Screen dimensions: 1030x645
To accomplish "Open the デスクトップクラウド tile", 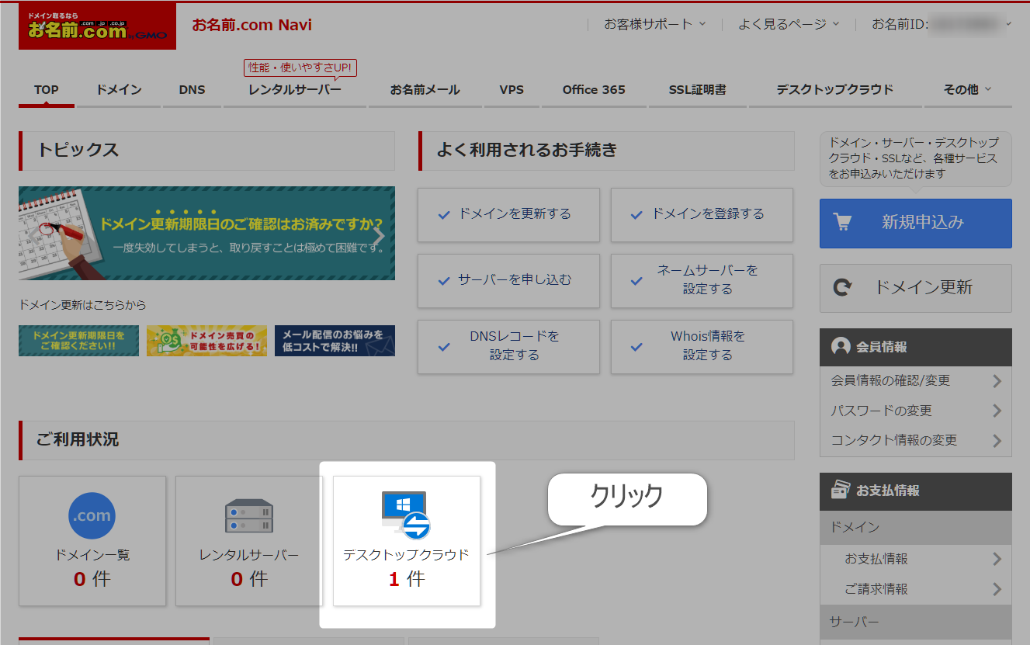I will pos(407,541).
